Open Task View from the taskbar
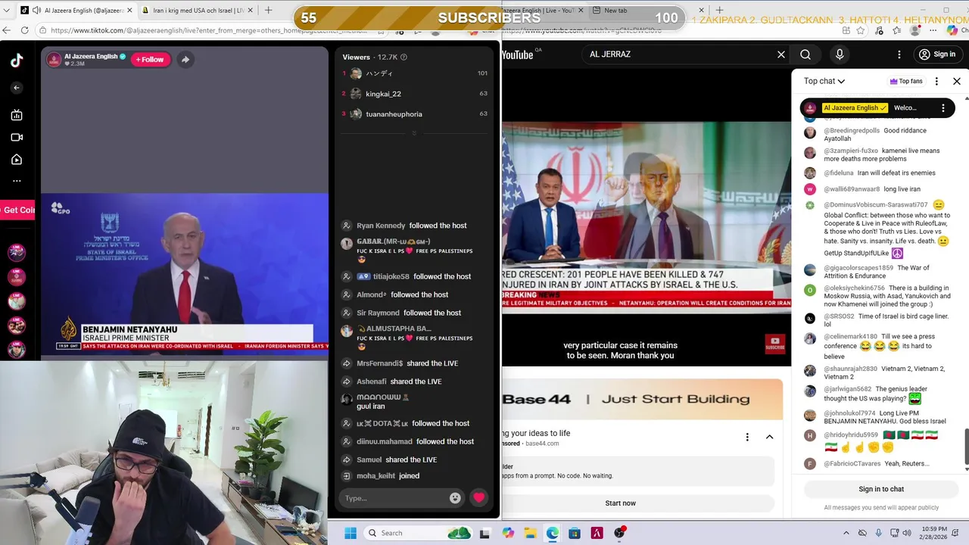 click(484, 533)
